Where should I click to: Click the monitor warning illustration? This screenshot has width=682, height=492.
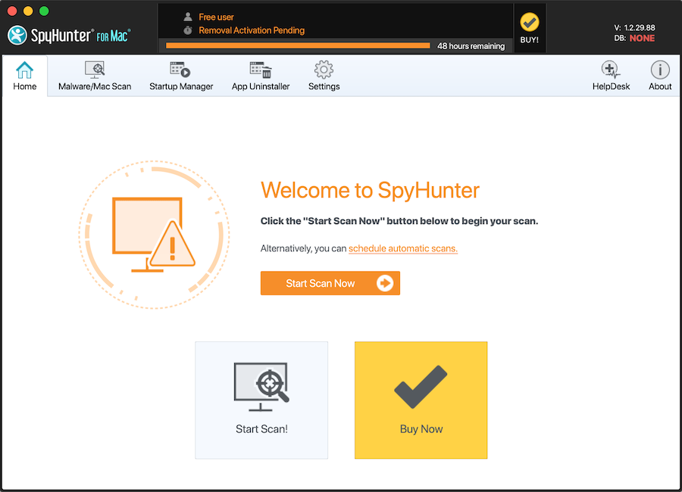pyautogui.click(x=153, y=233)
